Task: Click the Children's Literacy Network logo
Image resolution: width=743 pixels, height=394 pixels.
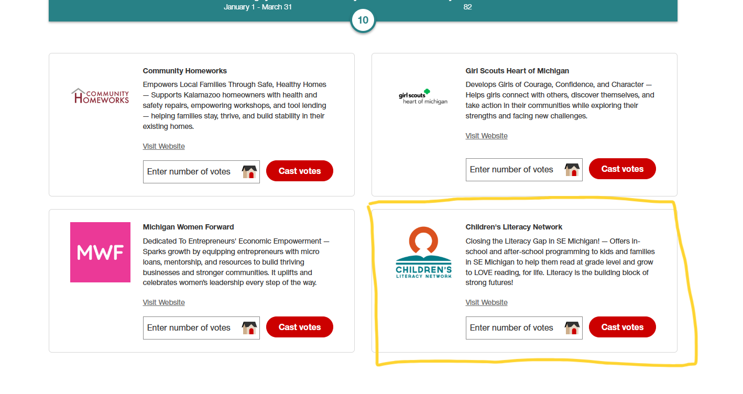Action: [x=423, y=252]
